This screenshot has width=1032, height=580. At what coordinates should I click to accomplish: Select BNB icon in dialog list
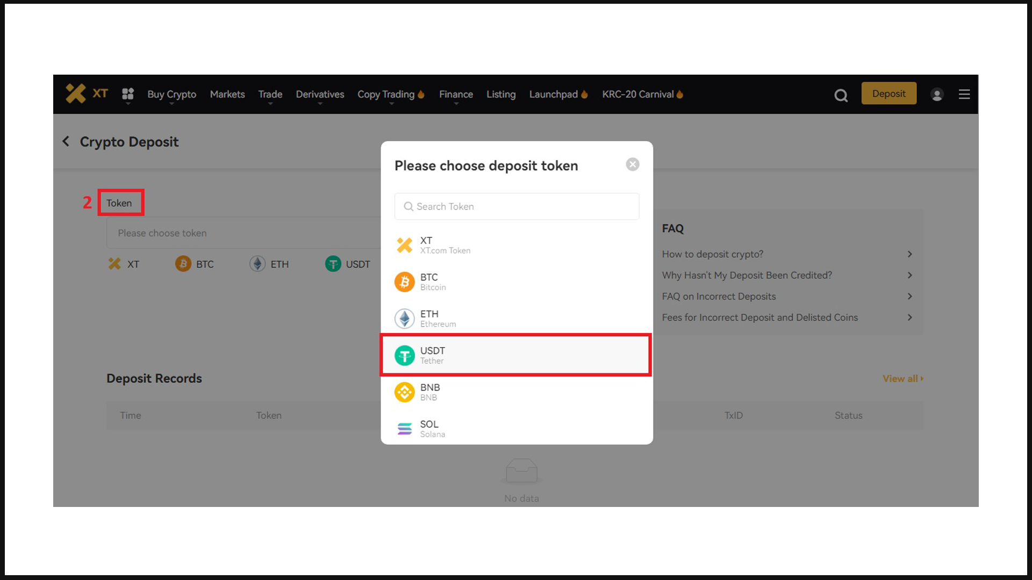pos(405,392)
